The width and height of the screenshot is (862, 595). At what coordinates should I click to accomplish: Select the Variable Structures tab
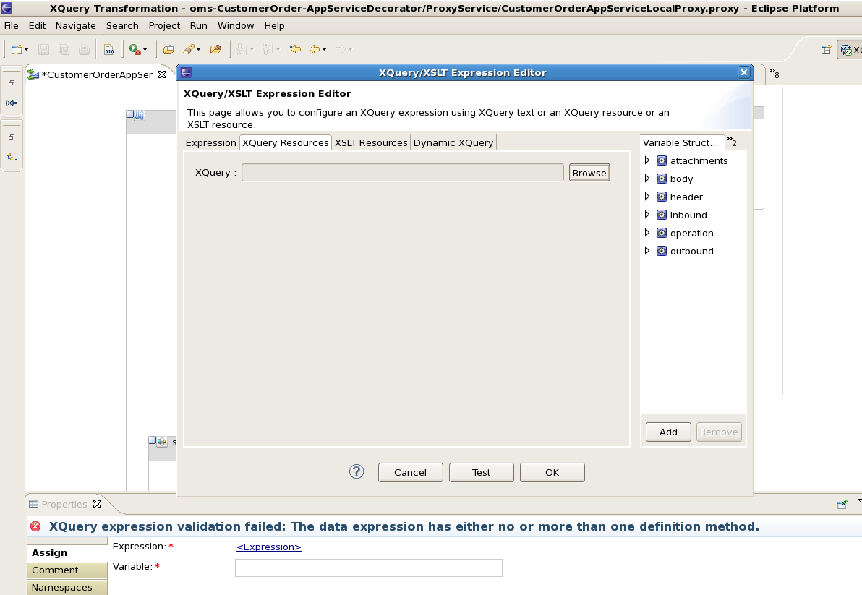[682, 143]
